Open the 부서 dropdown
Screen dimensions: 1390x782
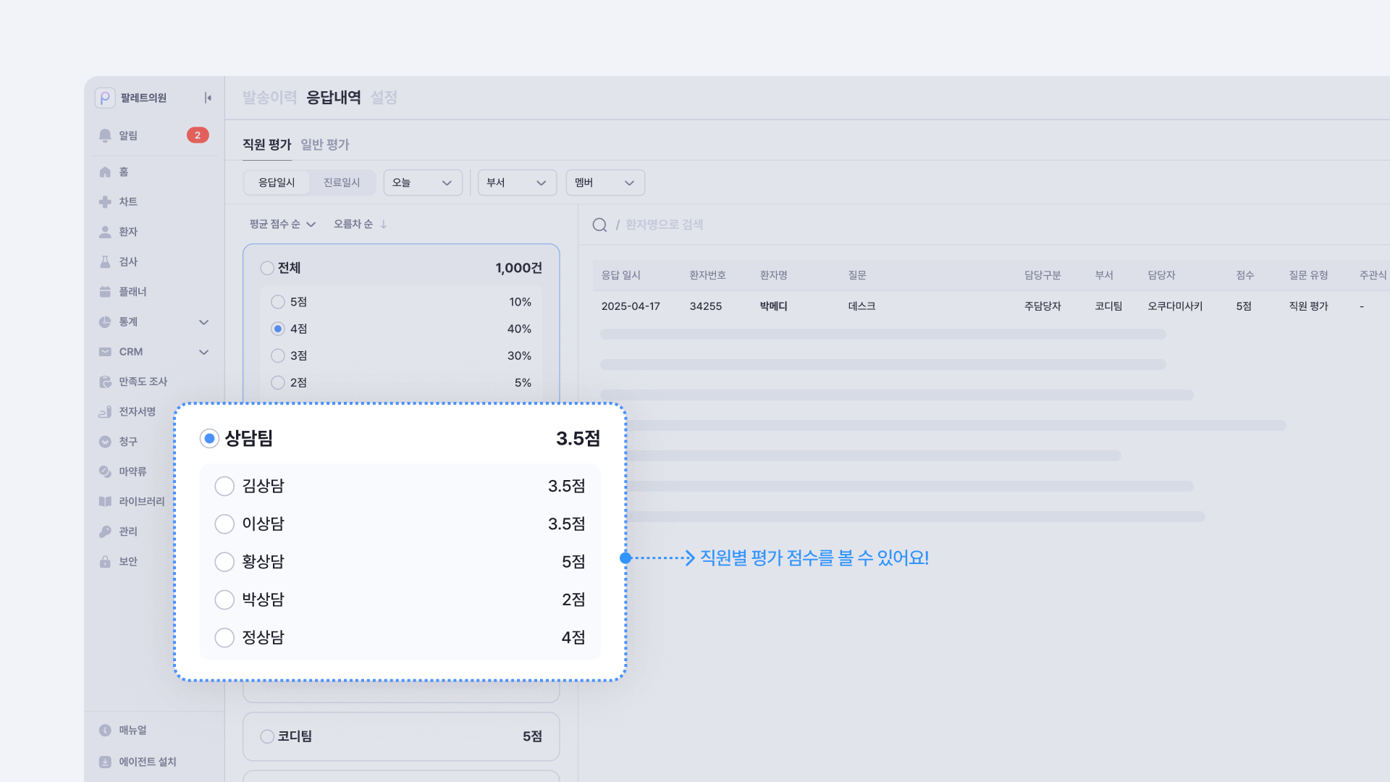[x=517, y=182]
